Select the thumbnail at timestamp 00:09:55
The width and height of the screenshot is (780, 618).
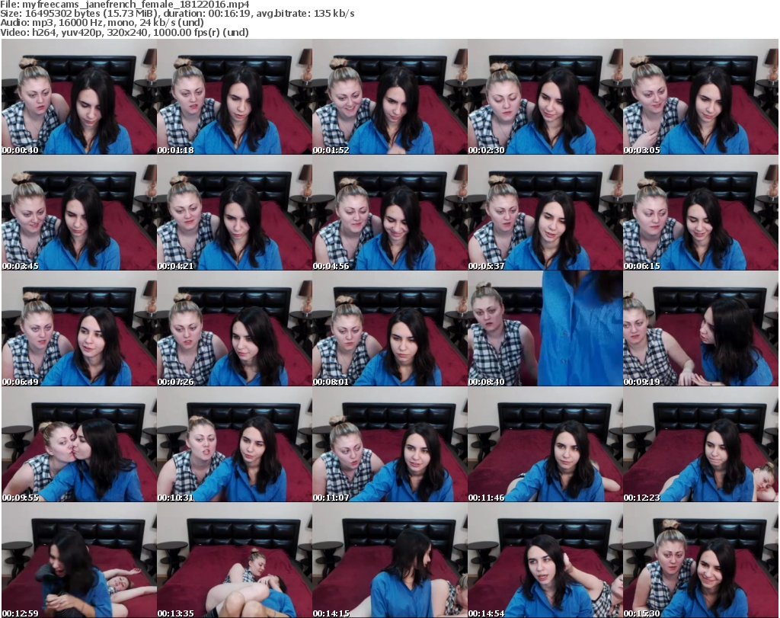tap(79, 444)
